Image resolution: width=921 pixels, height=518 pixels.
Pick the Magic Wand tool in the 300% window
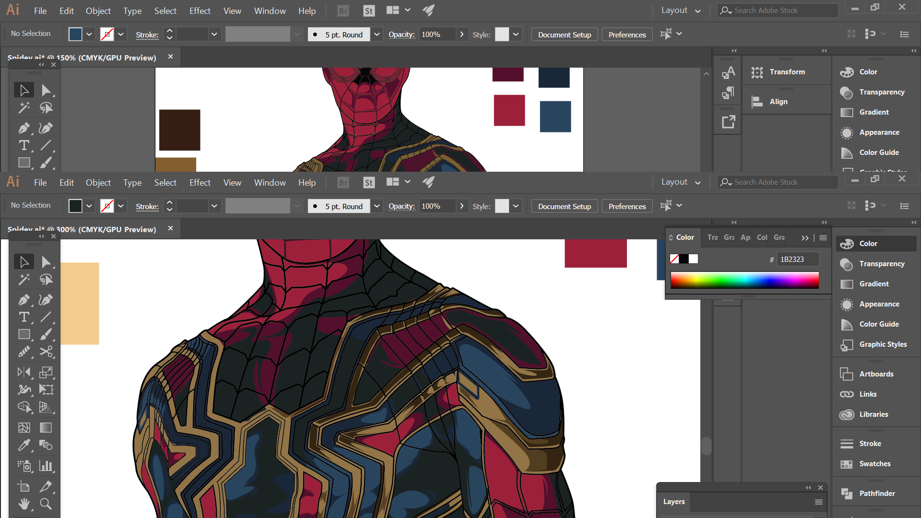[x=24, y=280]
